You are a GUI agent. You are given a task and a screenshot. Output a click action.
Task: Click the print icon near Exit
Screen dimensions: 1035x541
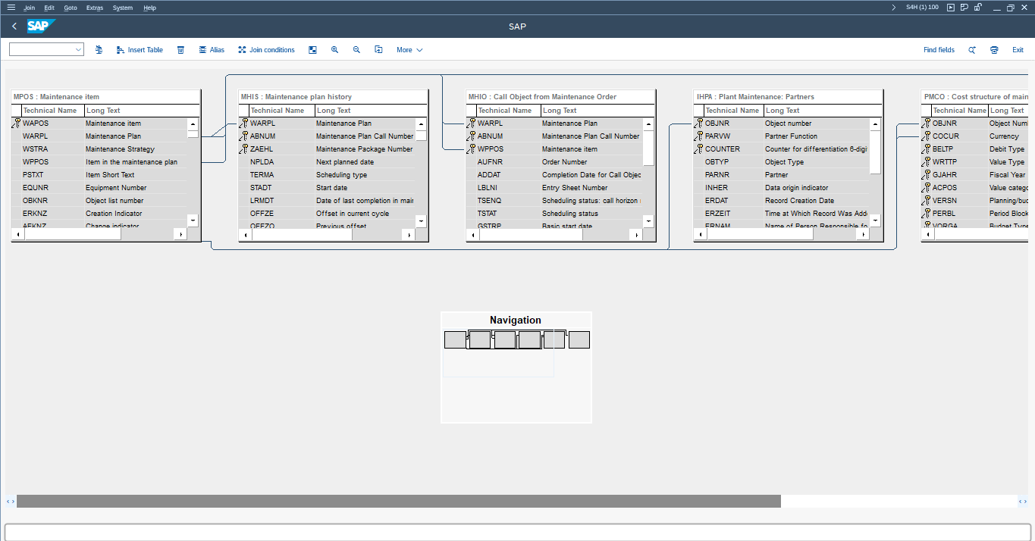coord(994,50)
